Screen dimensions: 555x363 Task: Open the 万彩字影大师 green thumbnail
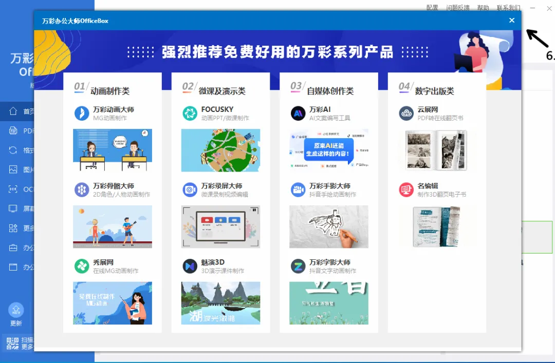pyautogui.click(x=329, y=303)
